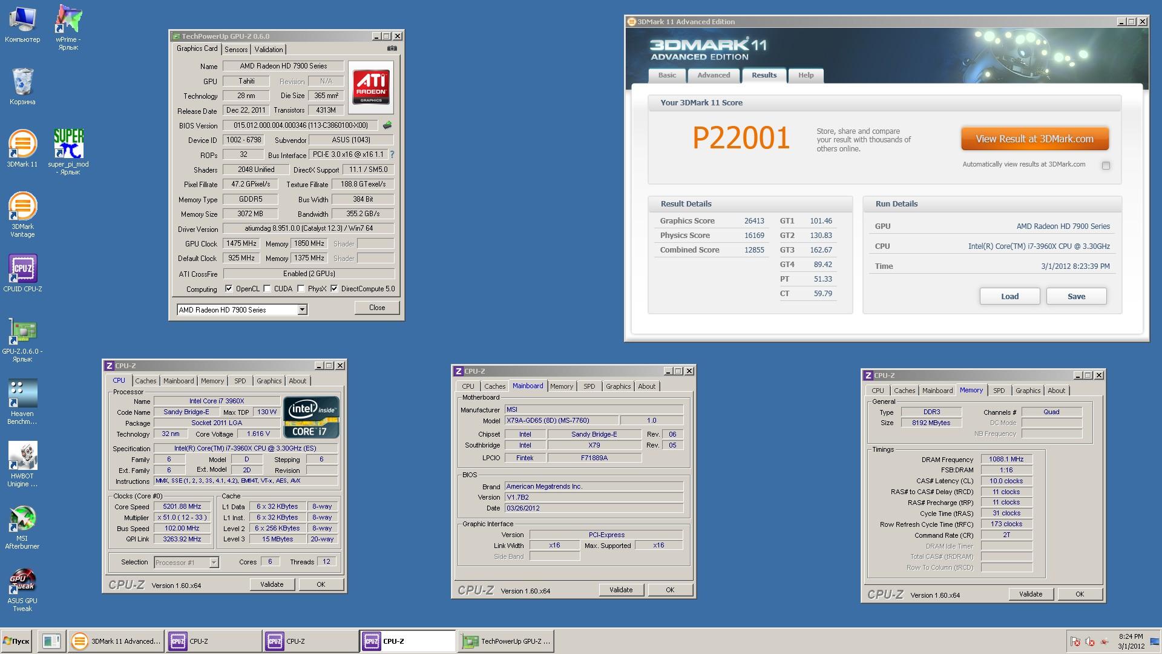Image resolution: width=1162 pixels, height=654 pixels.
Task: Launch Heaven Benchmark desktop shortcut
Action: (x=22, y=401)
